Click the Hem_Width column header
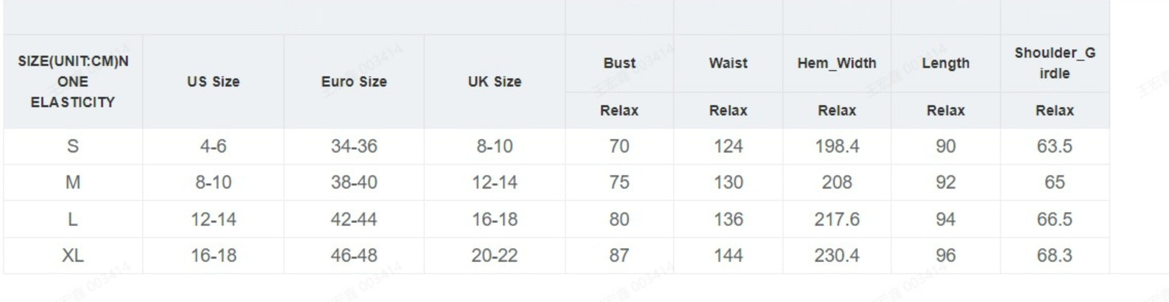The image size is (1169, 302). 836,63
